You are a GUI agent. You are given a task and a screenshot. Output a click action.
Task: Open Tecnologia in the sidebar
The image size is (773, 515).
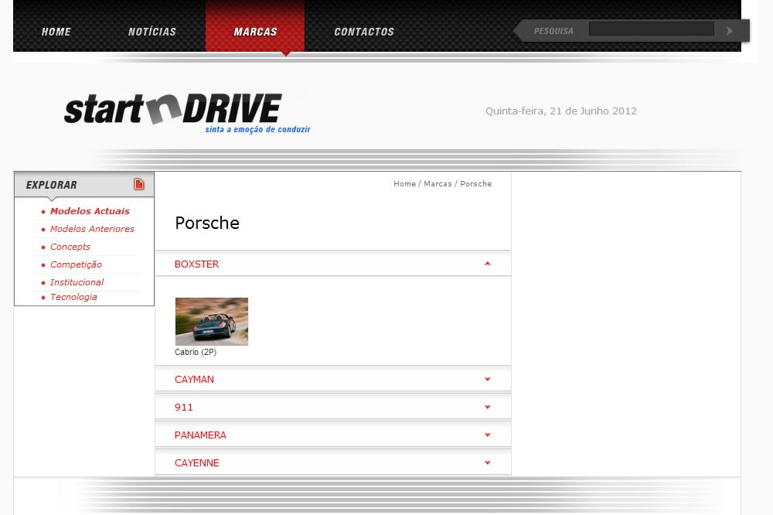[x=73, y=297]
